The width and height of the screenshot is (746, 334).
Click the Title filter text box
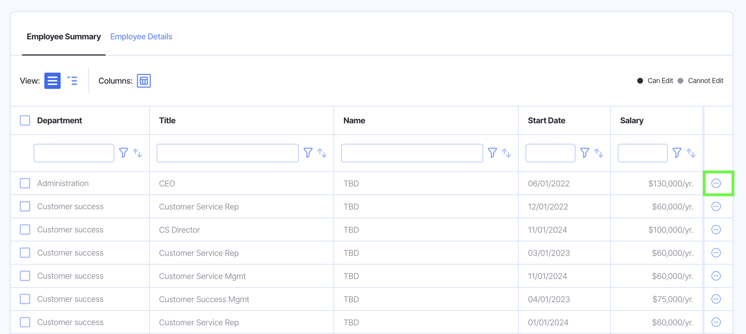pos(227,153)
